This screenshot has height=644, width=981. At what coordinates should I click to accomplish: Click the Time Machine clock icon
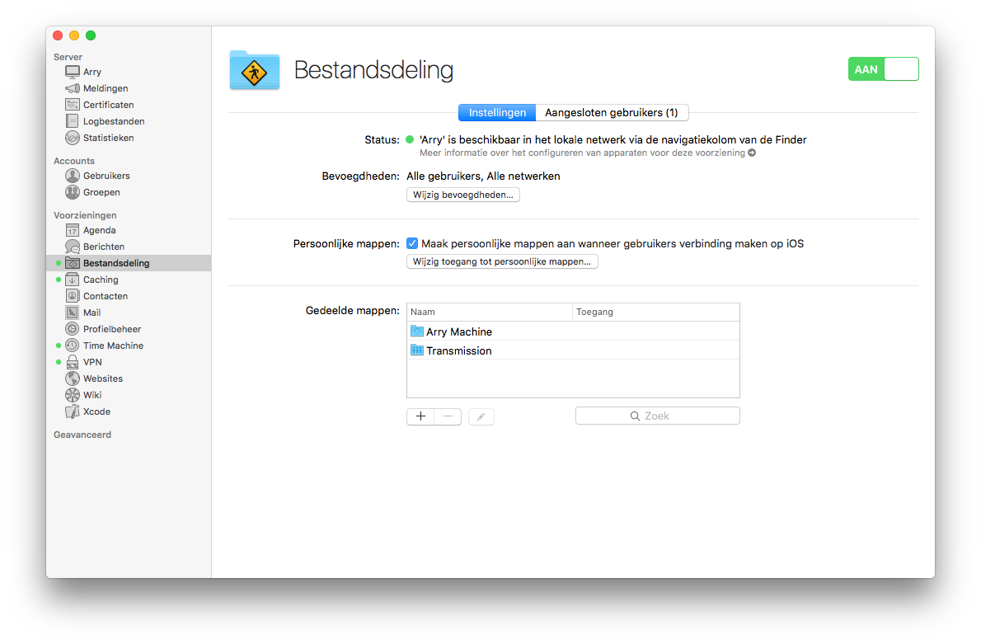[x=73, y=346]
